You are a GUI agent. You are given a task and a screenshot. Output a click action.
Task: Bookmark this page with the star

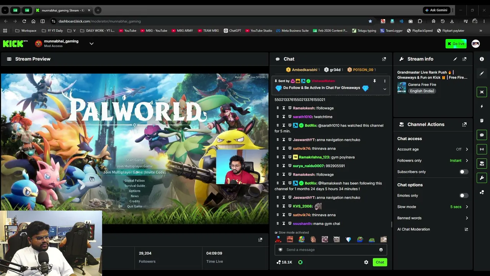click(370, 21)
